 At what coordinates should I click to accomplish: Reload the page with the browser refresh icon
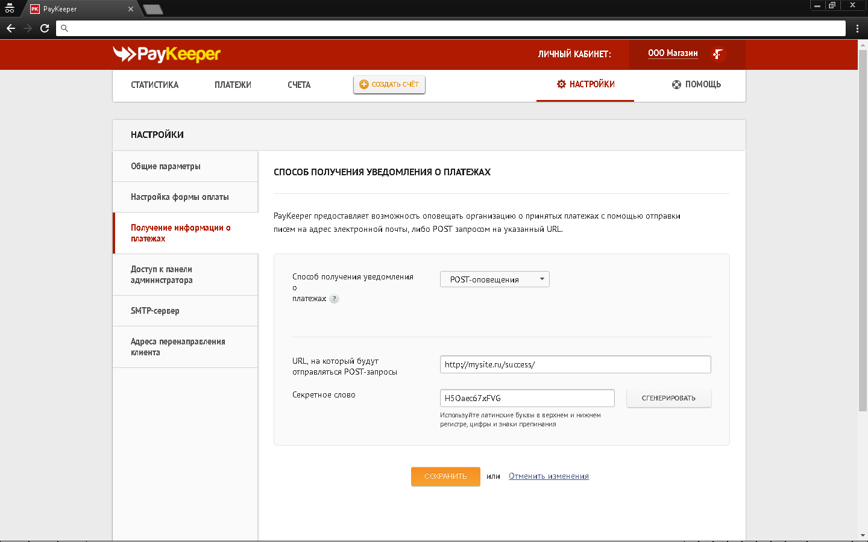click(45, 28)
